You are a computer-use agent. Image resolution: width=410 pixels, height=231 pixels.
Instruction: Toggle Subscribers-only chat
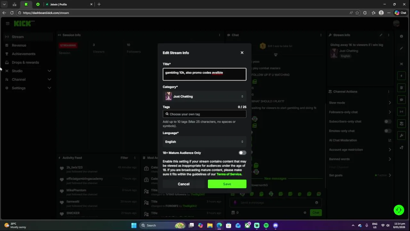387,122
